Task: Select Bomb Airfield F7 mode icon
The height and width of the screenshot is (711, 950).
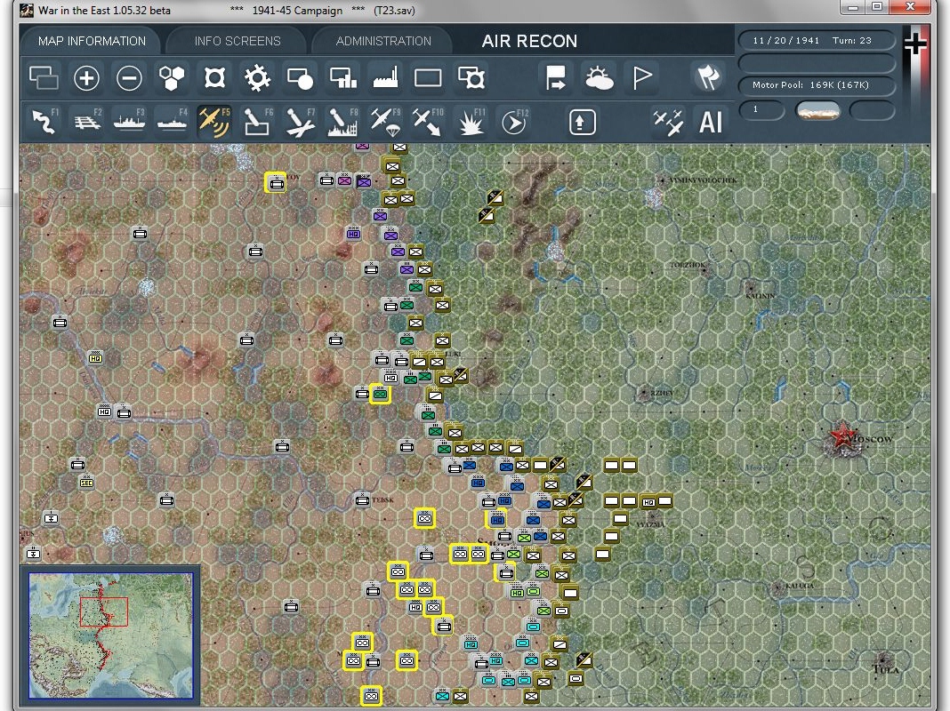Action: (x=300, y=122)
